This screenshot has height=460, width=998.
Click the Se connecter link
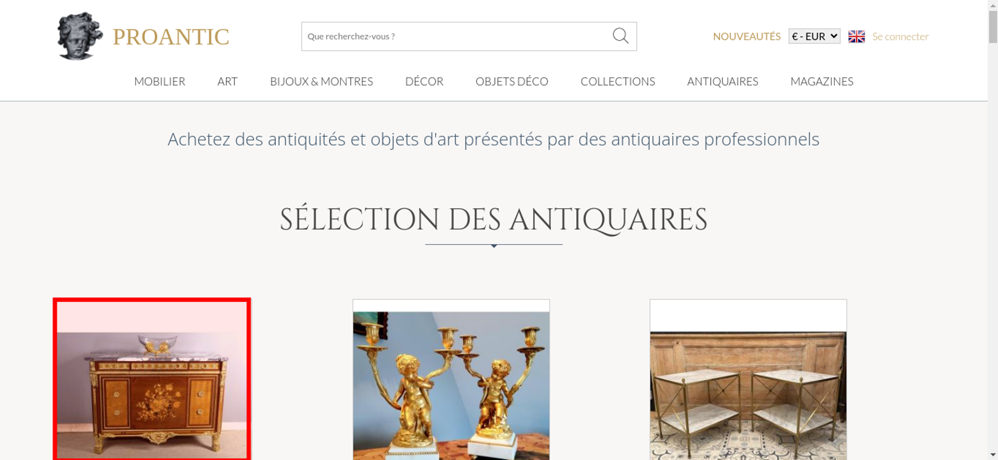[x=900, y=36]
